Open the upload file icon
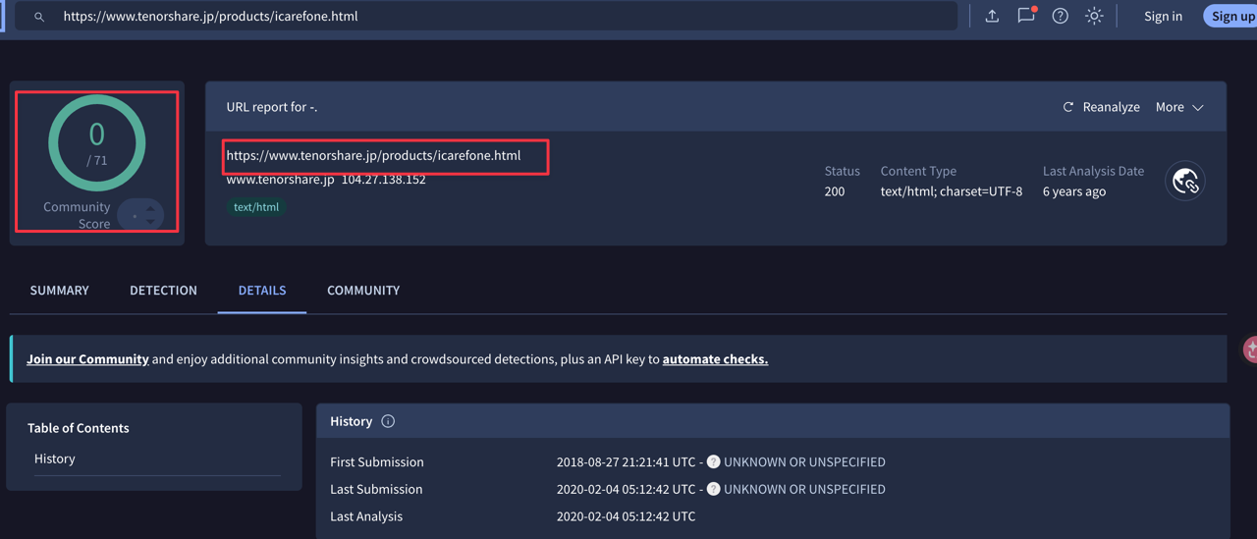This screenshot has width=1257, height=539. [x=992, y=16]
